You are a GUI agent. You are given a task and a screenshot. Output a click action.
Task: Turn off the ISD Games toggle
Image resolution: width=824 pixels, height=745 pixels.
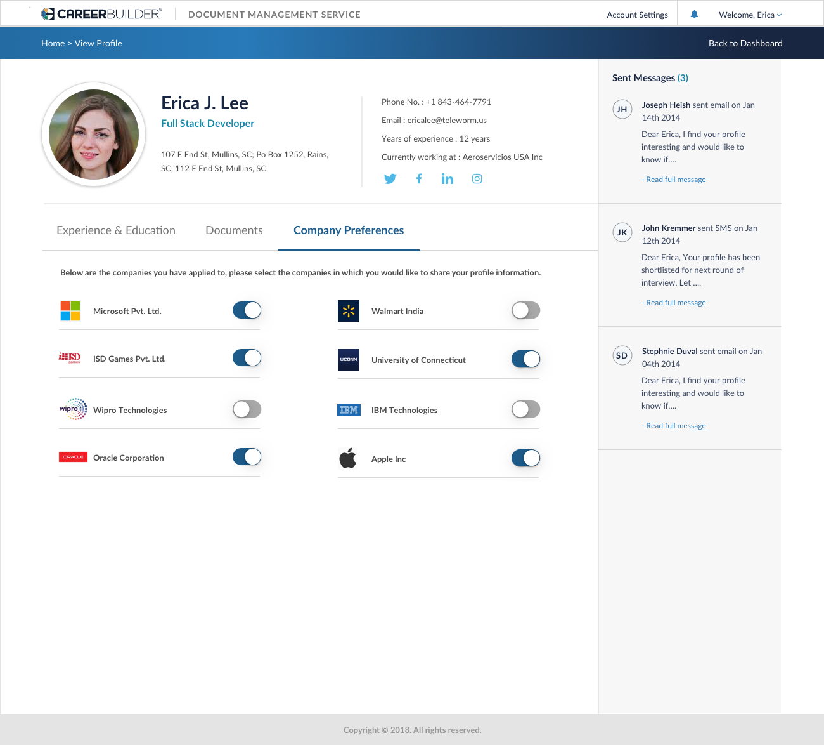point(247,358)
